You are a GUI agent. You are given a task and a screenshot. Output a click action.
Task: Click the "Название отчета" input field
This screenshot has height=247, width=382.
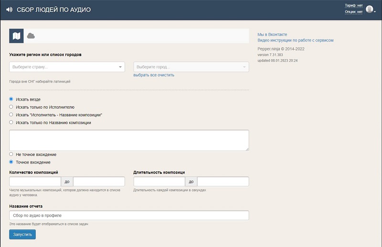pyautogui.click(x=129, y=216)
